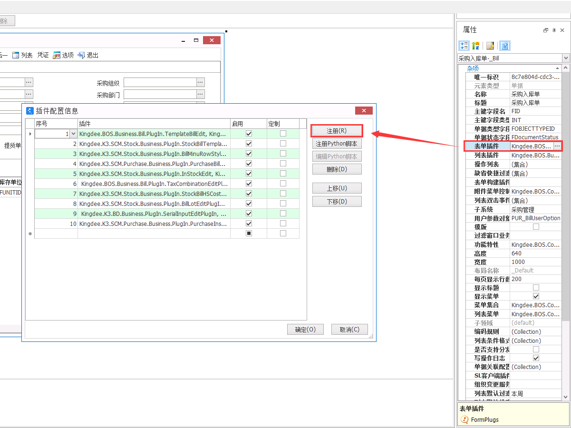The height and width of the screenshot is (428, 571).
Task: Tick the 模版 property checkbox
Action: 536,227
